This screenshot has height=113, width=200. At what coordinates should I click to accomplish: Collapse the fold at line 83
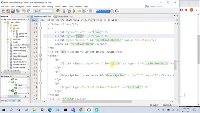[x=40, y=83]
